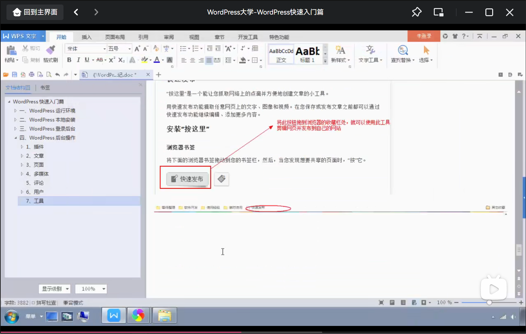Switch to the 开发工具 ribbon tab

pos(248,37)
